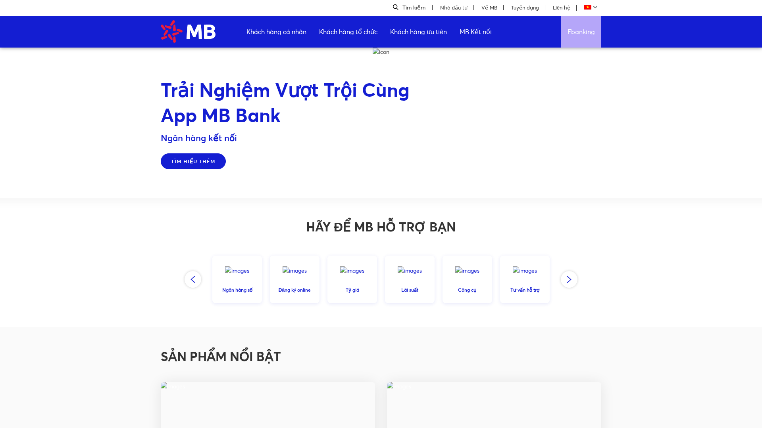Open Khách hàng cá nhân menu
This screenshot has height=428, width=762.
click(x=276, y=32)
